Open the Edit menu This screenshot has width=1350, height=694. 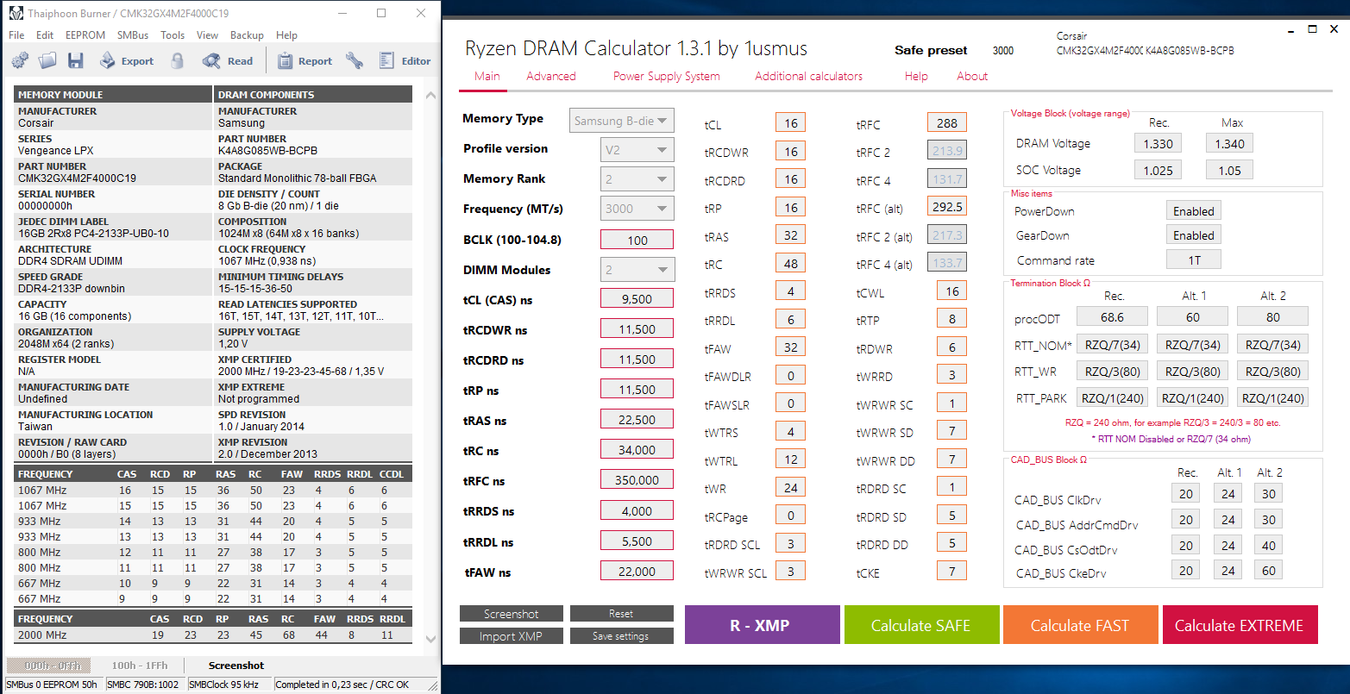point(45,35)
